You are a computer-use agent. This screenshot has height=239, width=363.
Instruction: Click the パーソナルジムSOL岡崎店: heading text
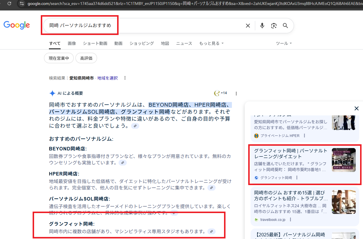79,199
